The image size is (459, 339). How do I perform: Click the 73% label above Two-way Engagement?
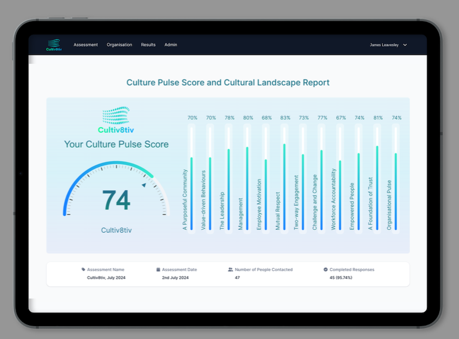tap(304, 118)
